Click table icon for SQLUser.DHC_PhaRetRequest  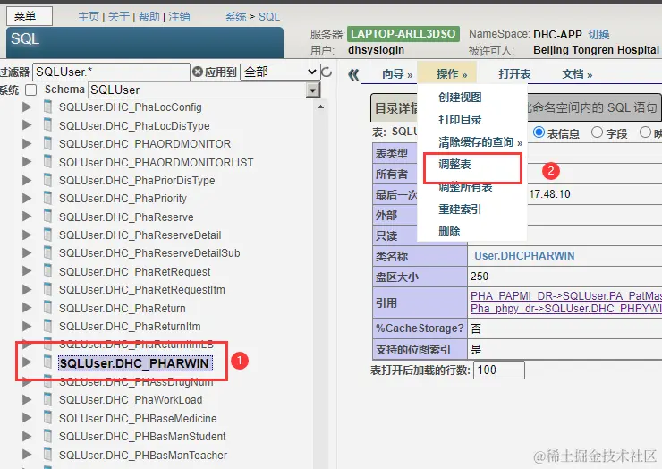48,271
